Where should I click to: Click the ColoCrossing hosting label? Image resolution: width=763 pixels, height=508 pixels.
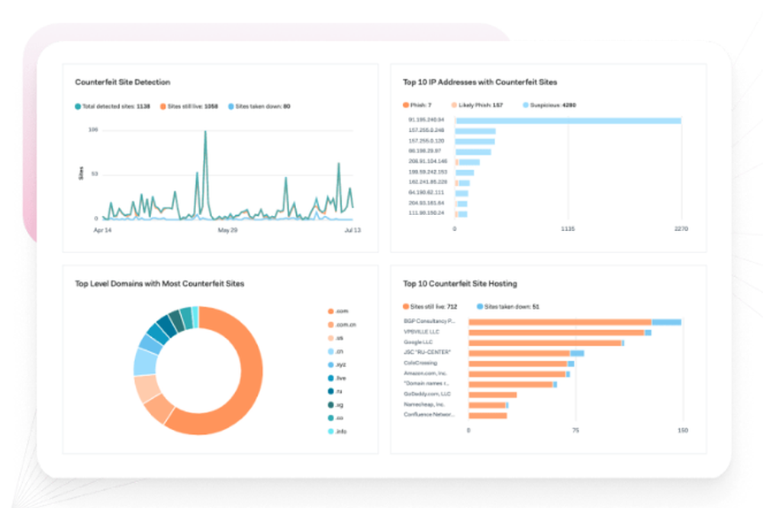tap(420, 363)
